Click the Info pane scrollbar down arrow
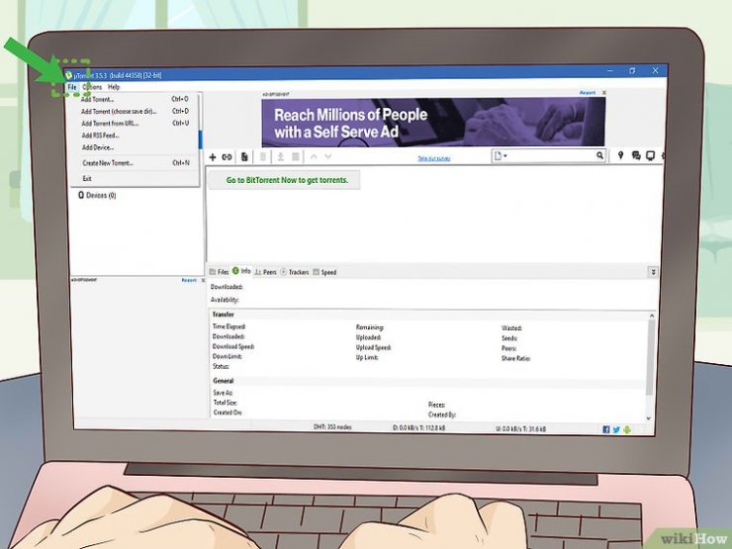 pyautogui.click(x=649, y=418)
